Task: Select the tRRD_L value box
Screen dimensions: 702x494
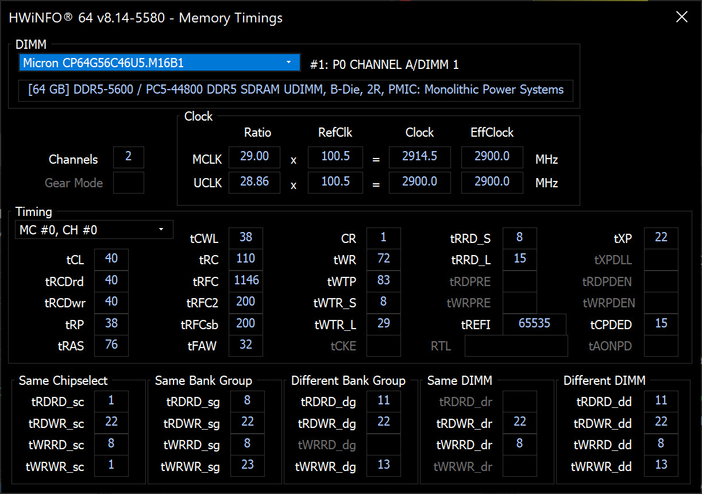Action: (x=519, y=259)
